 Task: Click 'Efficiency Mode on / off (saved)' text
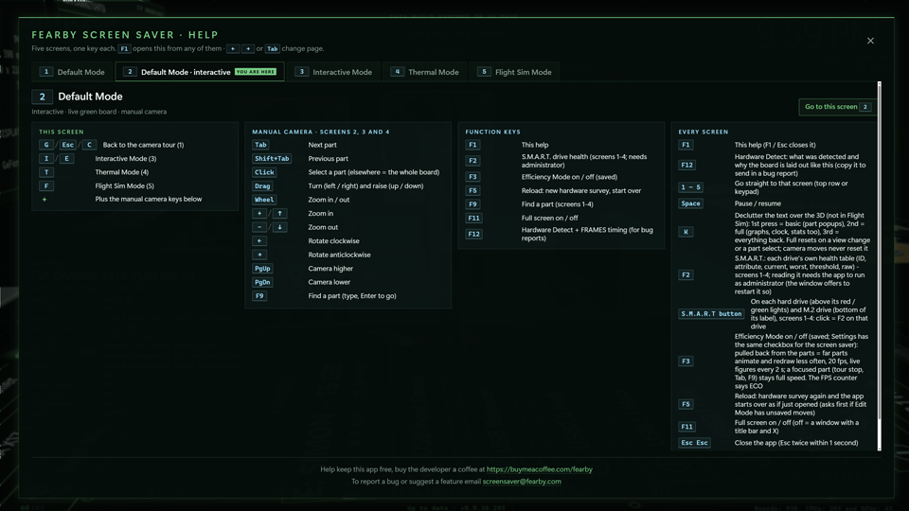(x=569, y=177)
